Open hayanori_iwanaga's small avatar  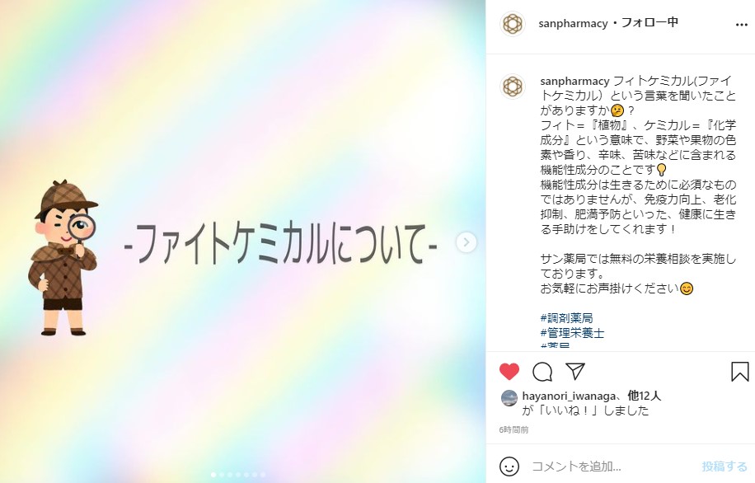point(509,398)
